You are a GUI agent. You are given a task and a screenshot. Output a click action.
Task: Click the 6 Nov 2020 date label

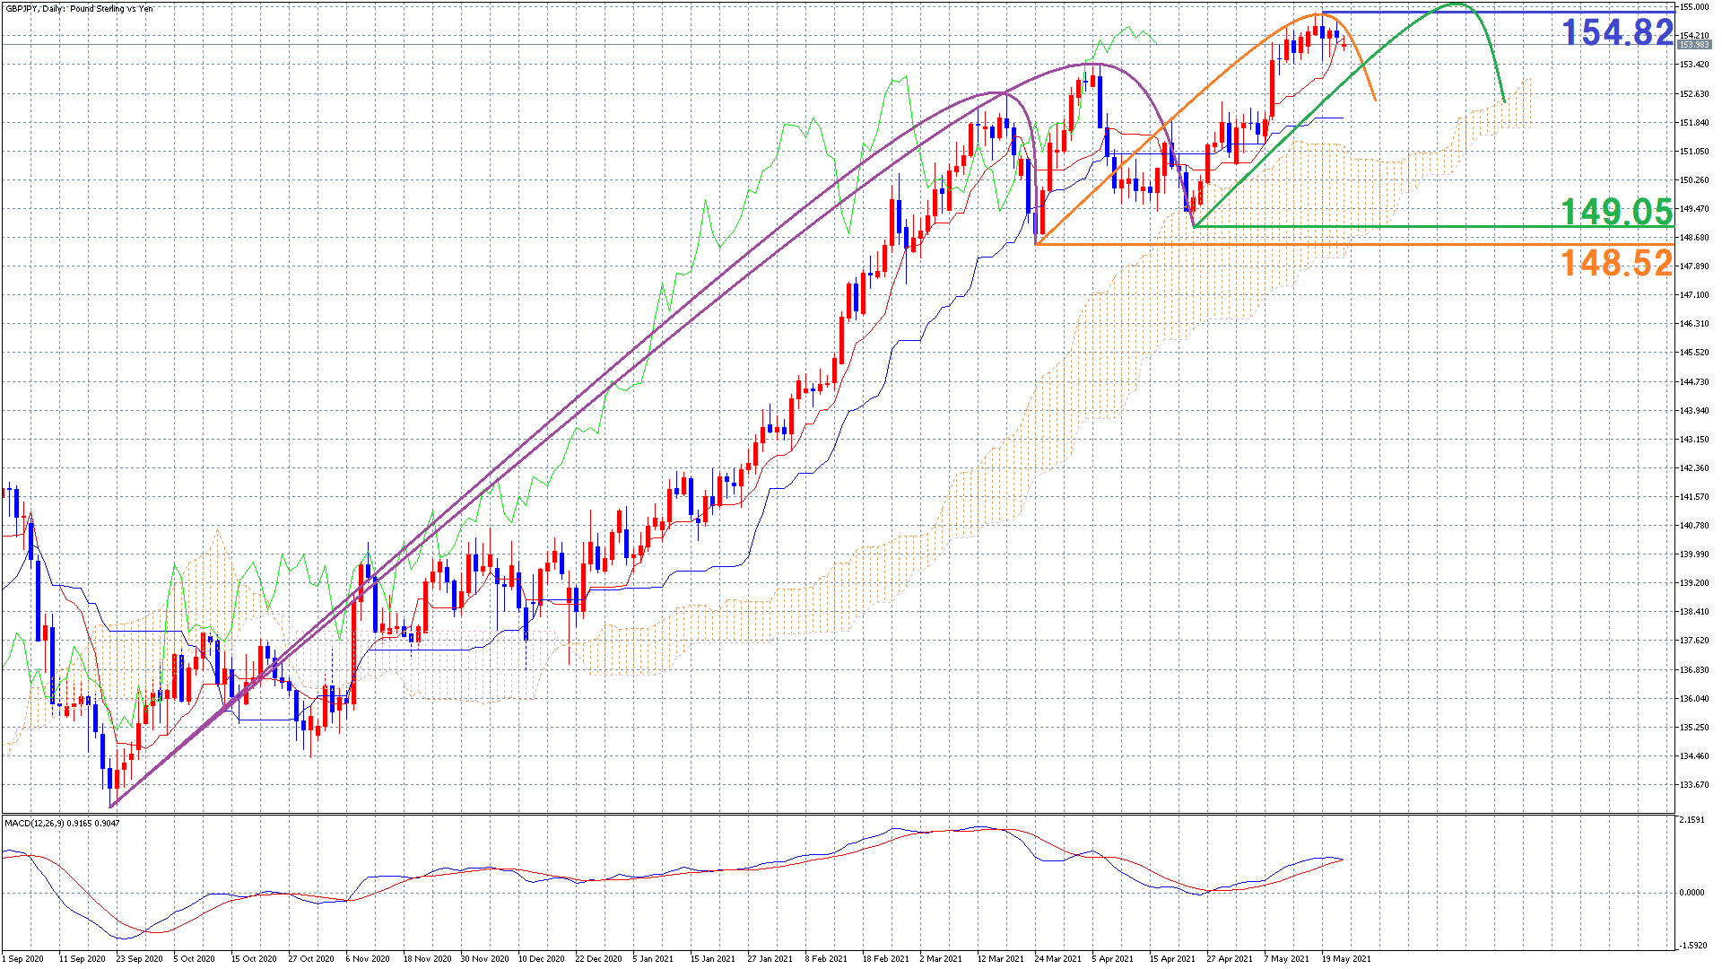[x=368, y=959]
